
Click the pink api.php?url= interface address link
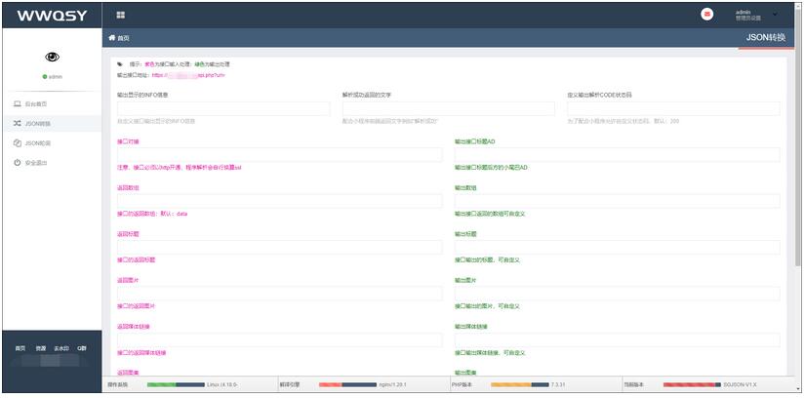point(188,75)
